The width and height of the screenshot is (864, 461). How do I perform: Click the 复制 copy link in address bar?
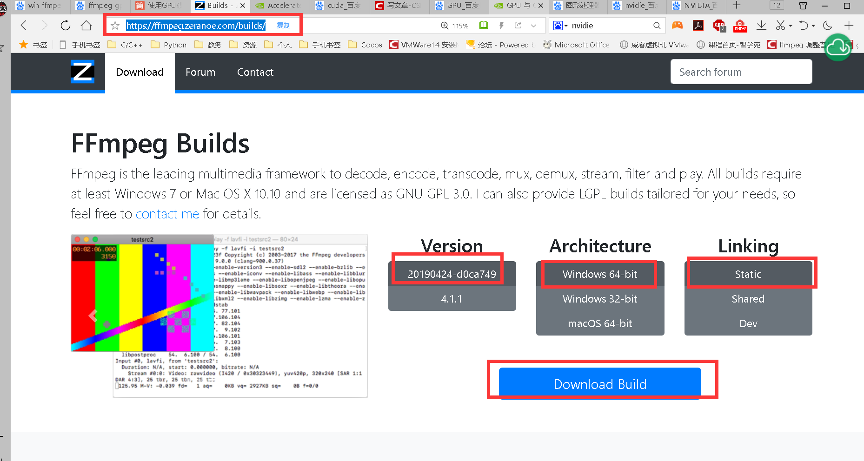[283, 26]
